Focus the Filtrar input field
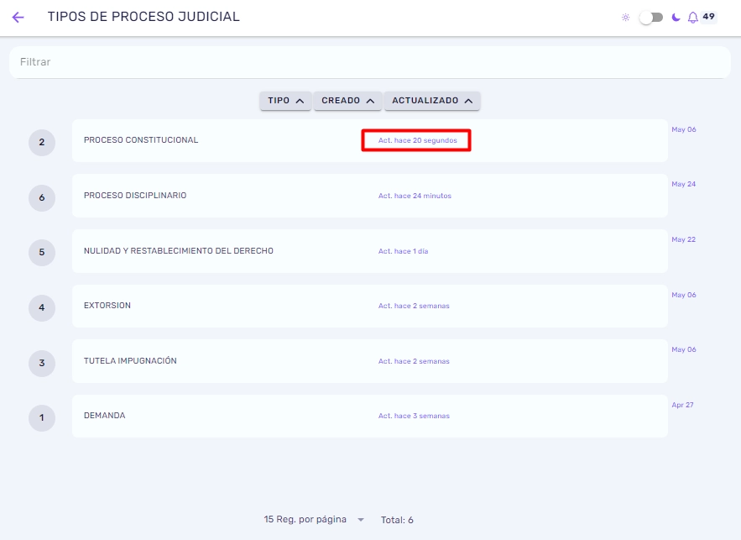The height and width of the screenshot is (540, 741). (x=370, y=62)
